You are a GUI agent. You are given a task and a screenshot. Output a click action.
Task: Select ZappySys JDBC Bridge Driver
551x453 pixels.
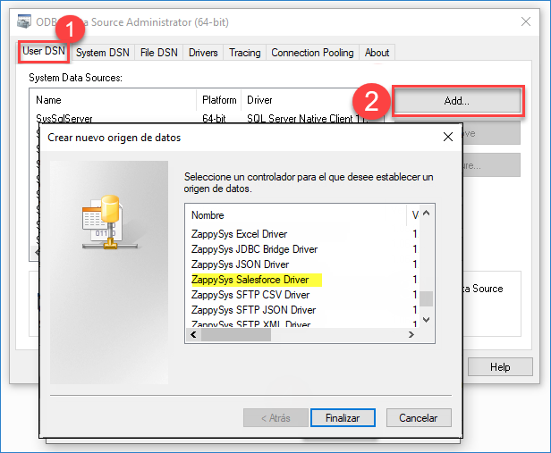(254, 249)
